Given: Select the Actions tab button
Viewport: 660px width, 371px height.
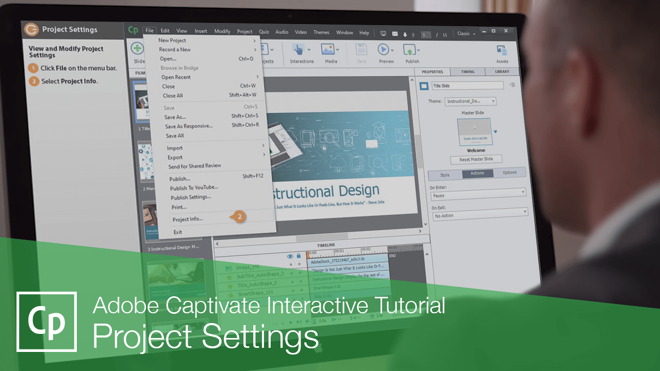Looking at the screenshot, I should click(x=477, y=173).
